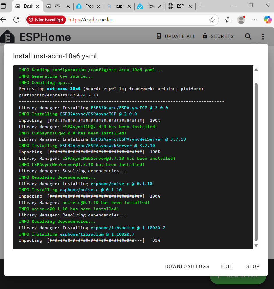This screenshot has height=289, width=274.
Task: Click libsodium unpacking 91% progress line
Action: coord(89,240)
